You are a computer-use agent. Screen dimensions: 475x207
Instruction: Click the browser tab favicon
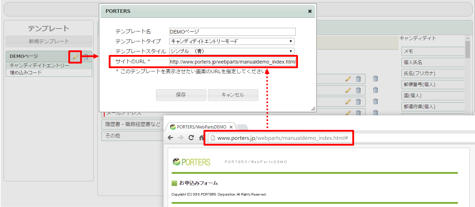(173, 127)
